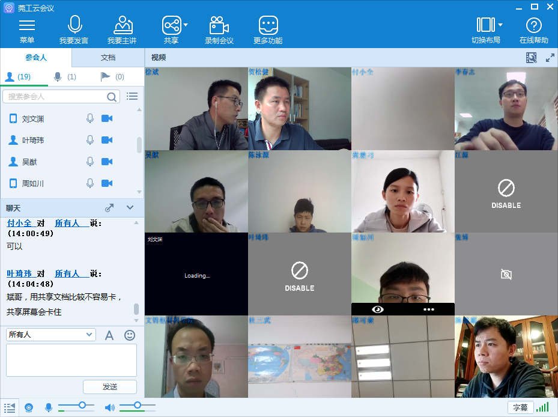Toggle microphone for 刘文渊
Image resolution: width=558 pixels, height=417 pixels.
pyautogui.click(x=90, y=119)
